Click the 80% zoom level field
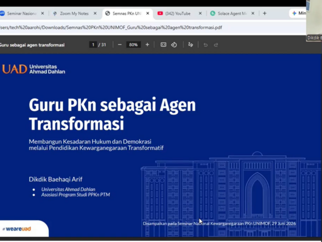Viewport: 322px width, 242px height. coord(133,45)
